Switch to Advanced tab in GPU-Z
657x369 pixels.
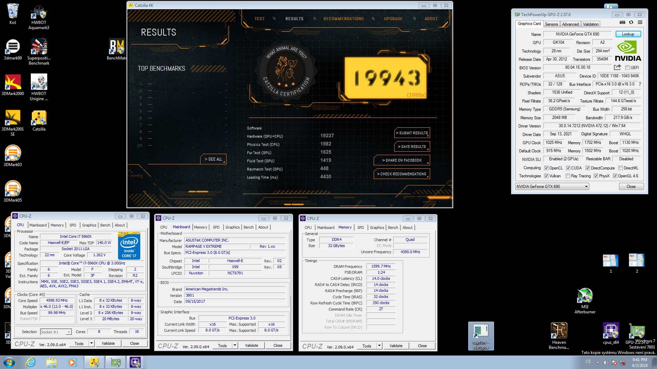coord(570,24)
